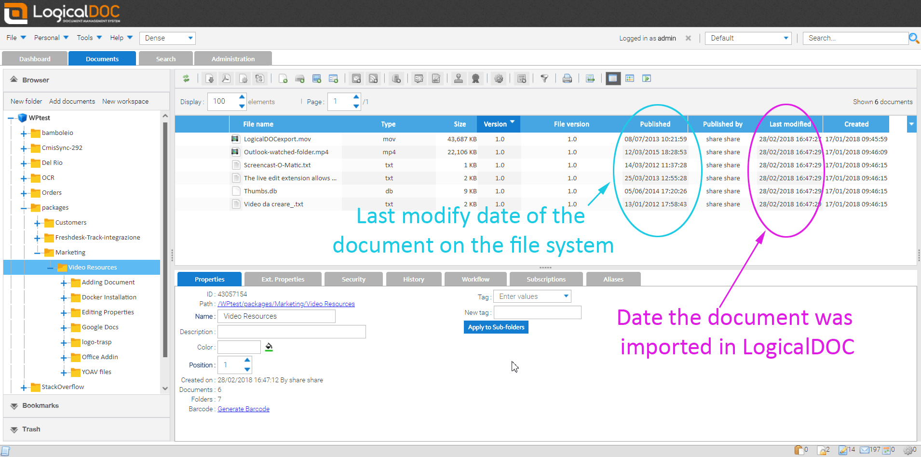The width and height of the screenshot is (921, 457).
Task: Open the History tab
Action: coord(414,279)
